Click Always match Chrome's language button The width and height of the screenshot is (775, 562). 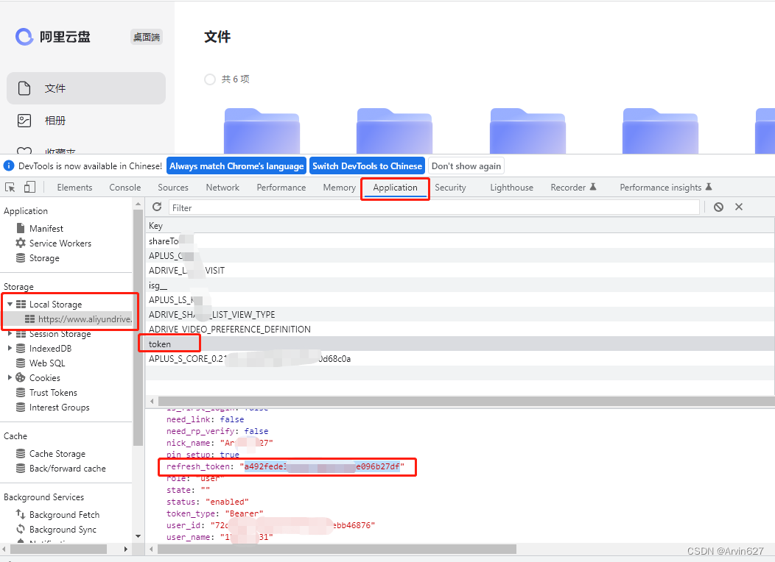point(236,166)
